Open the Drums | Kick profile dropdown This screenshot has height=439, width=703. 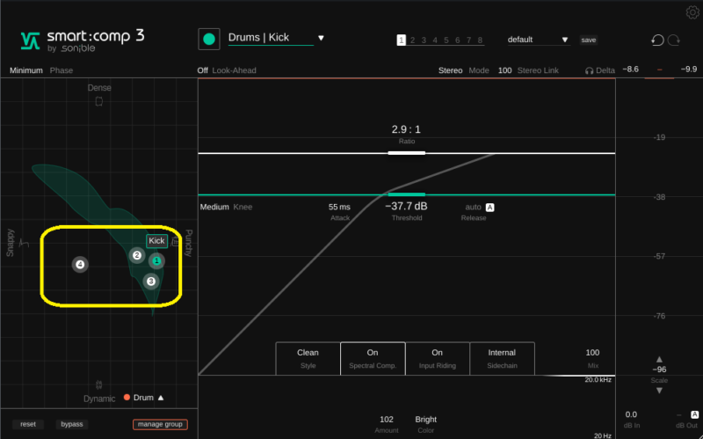[321, 38]
